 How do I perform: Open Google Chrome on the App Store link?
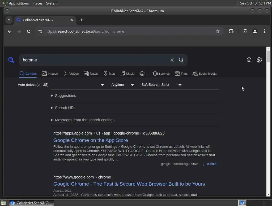[x=91, y=140]
